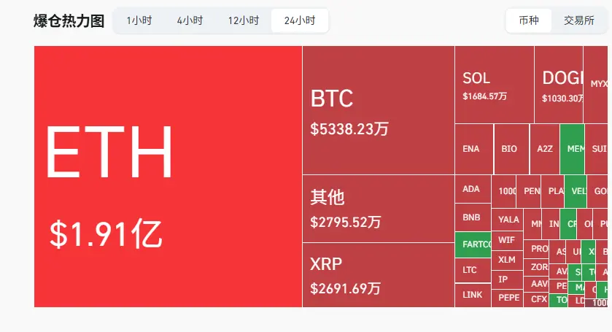Open the ETH liquidation tile
This screenshot has width=612, height=332.
(x=169, y=177)
